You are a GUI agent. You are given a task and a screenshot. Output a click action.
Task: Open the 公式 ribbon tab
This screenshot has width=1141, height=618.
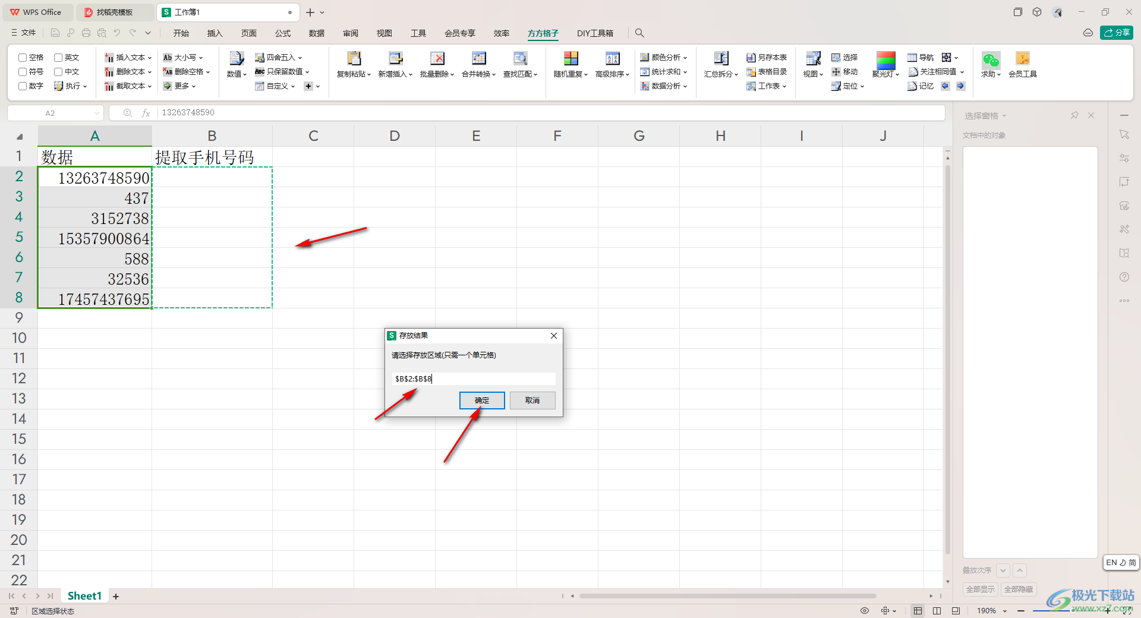coord(283,33)
